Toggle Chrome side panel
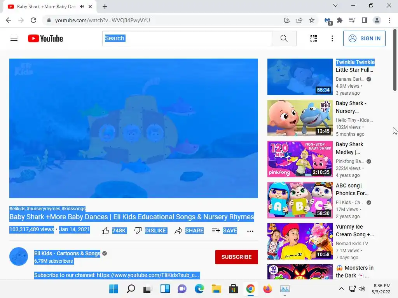Viewport: 398px width, 298px height. click(365, 20)
